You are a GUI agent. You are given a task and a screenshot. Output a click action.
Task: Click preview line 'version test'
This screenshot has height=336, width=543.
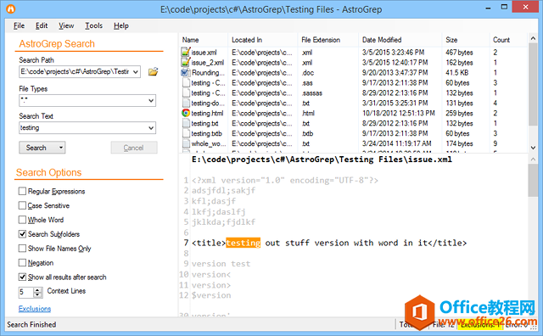[x=221, y=264]
